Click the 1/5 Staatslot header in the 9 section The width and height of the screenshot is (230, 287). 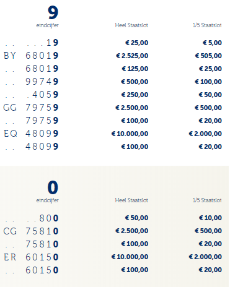click(207, 25)
